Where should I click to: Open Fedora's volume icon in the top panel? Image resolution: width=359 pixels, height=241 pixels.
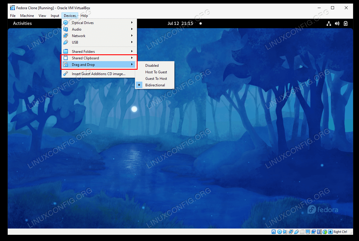(337, 23)
